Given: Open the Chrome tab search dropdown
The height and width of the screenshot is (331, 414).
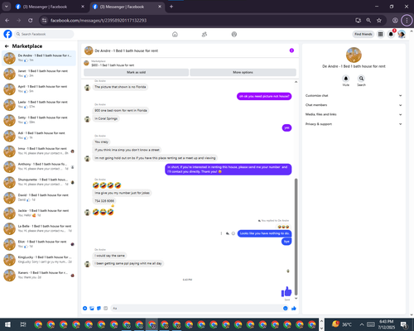Looking at the screenshot, I should coord(6,7).
